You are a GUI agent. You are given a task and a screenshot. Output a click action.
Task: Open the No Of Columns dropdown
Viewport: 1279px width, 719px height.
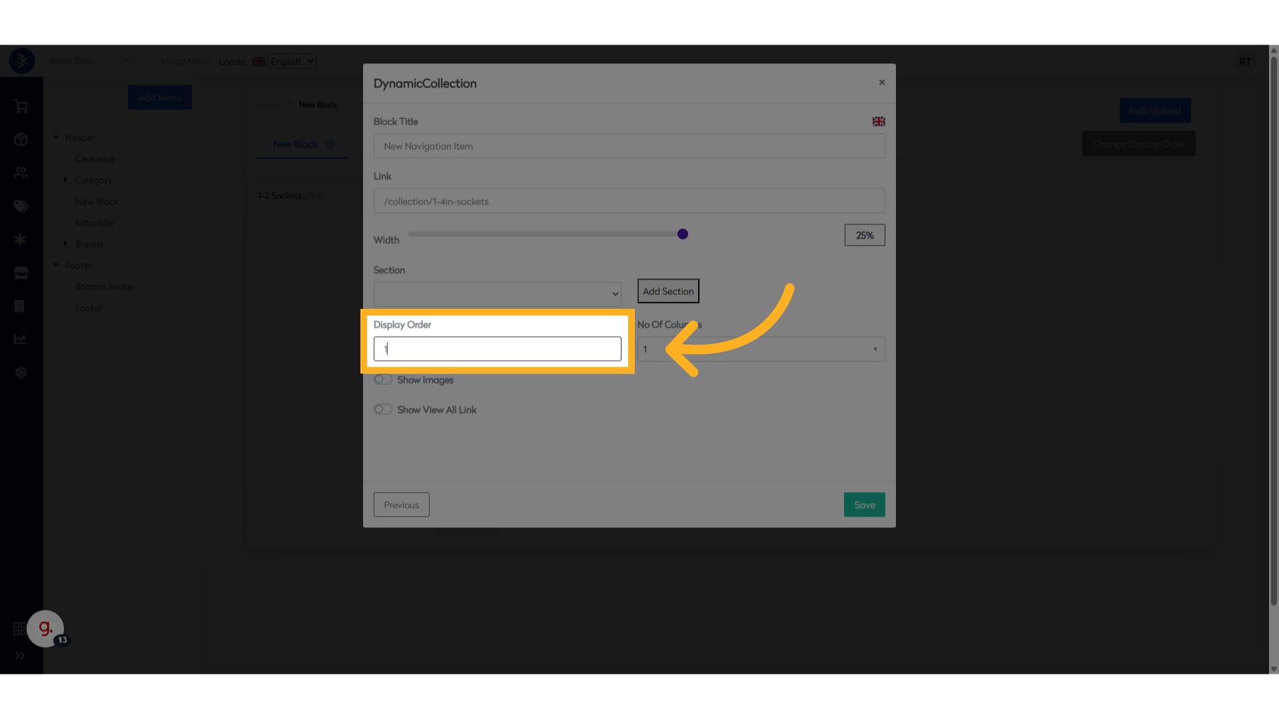pos(761,350)
